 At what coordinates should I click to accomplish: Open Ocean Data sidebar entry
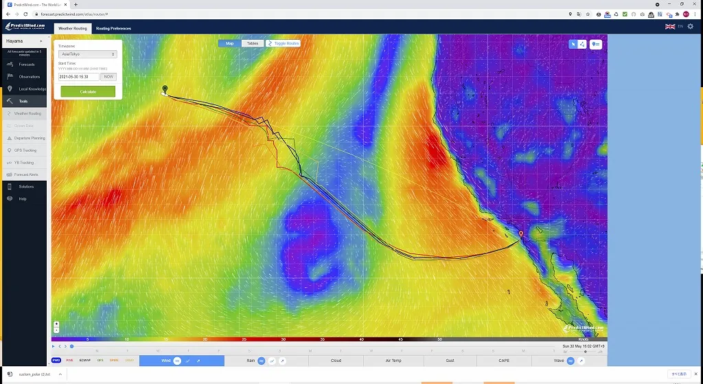(x=24, y=126)
